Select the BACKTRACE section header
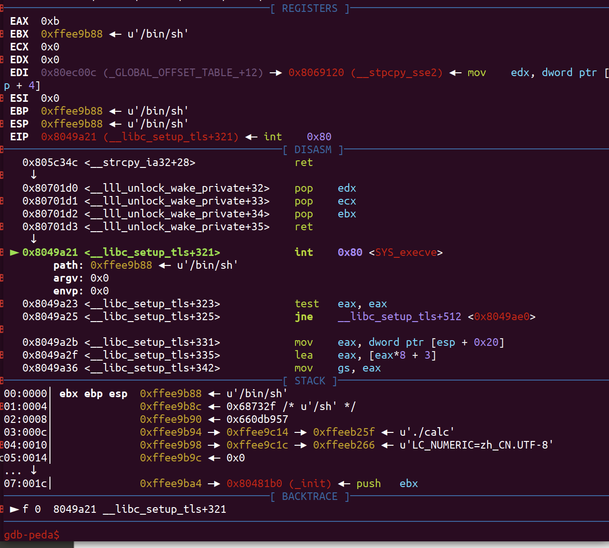This screenshot has height=548, width=609. [x=310, y=497]
